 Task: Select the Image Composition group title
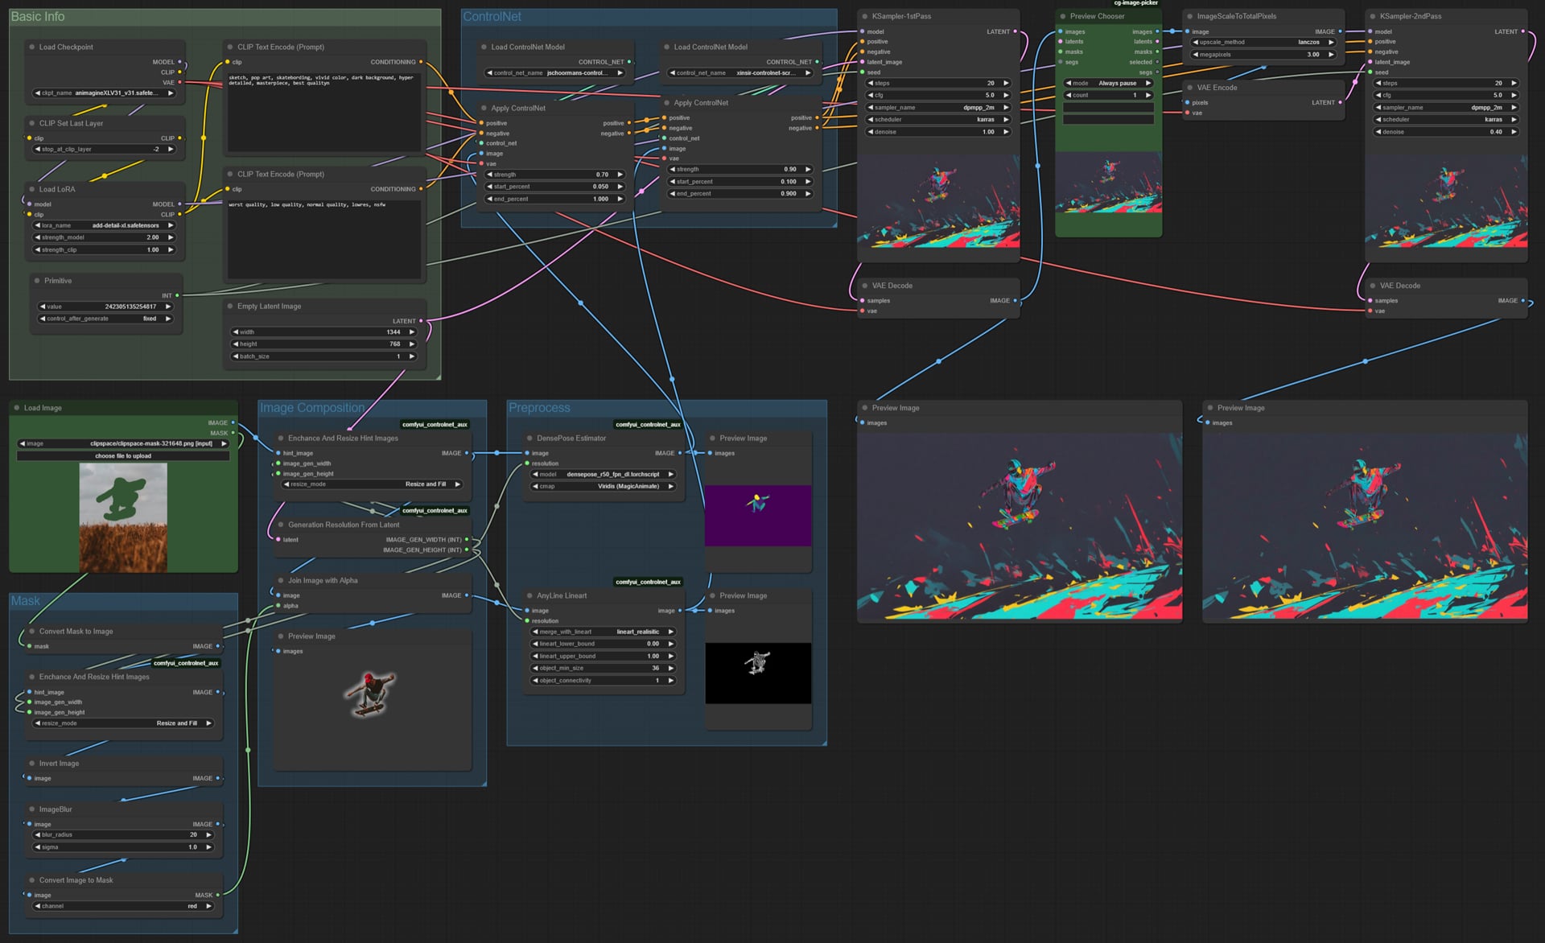(x=311, y=408)
